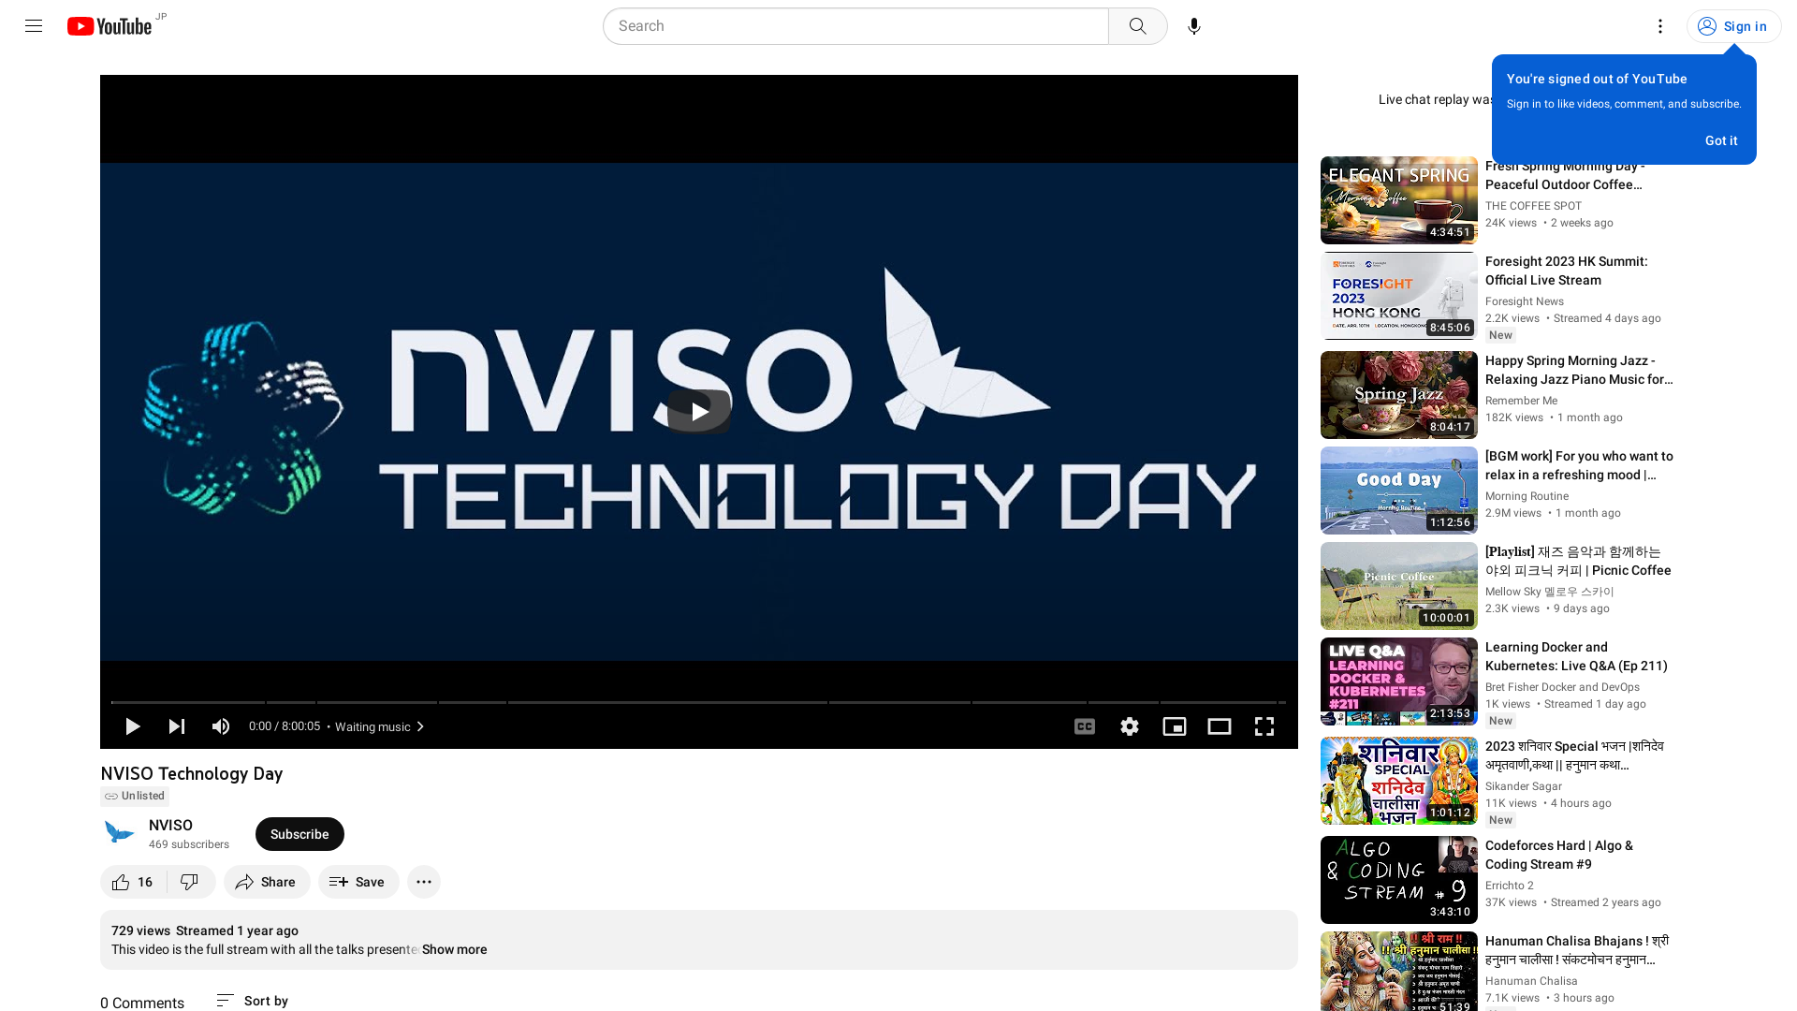Open Codeforces Hard Algo & Coding Stream title
This screenshot has height=1011, width=1797.
pos(1559,855)
